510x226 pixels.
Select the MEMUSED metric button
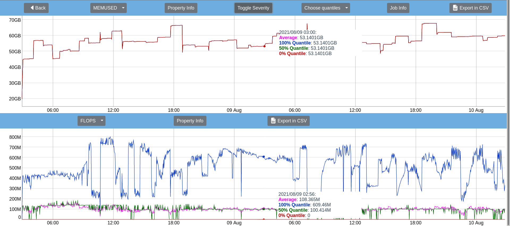(105, 8)
